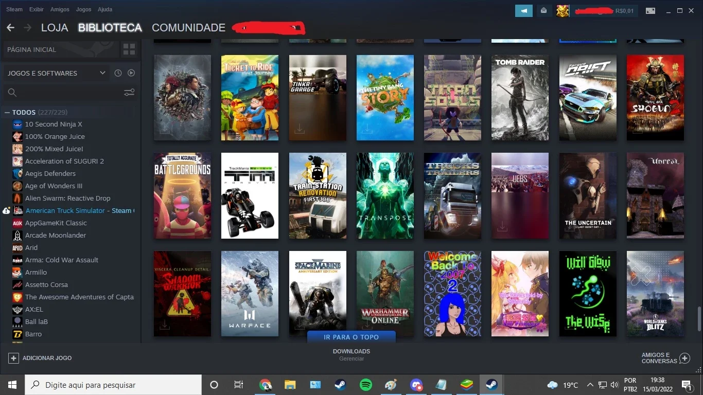The width and height of the screenshot is (703, 395).
Task: Open Task View in taskbar
Action: pyautogui.click(x=239, y=385)
